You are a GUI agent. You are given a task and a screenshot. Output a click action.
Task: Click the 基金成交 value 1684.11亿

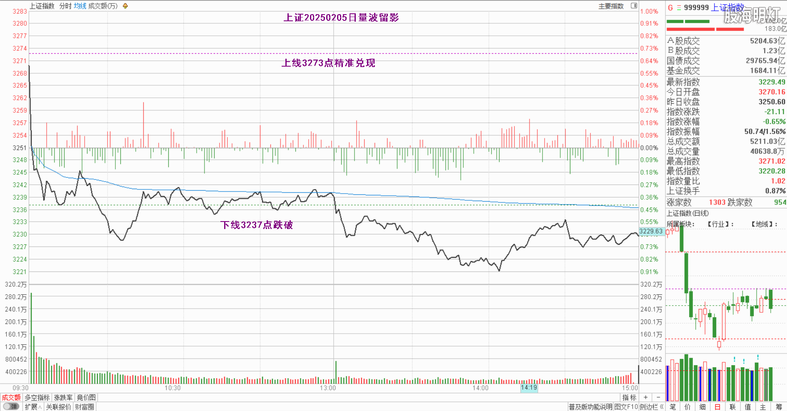coord(767,71)
